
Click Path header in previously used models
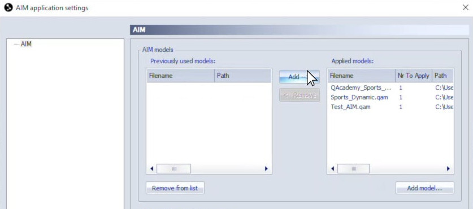click(x=243, y=76)
